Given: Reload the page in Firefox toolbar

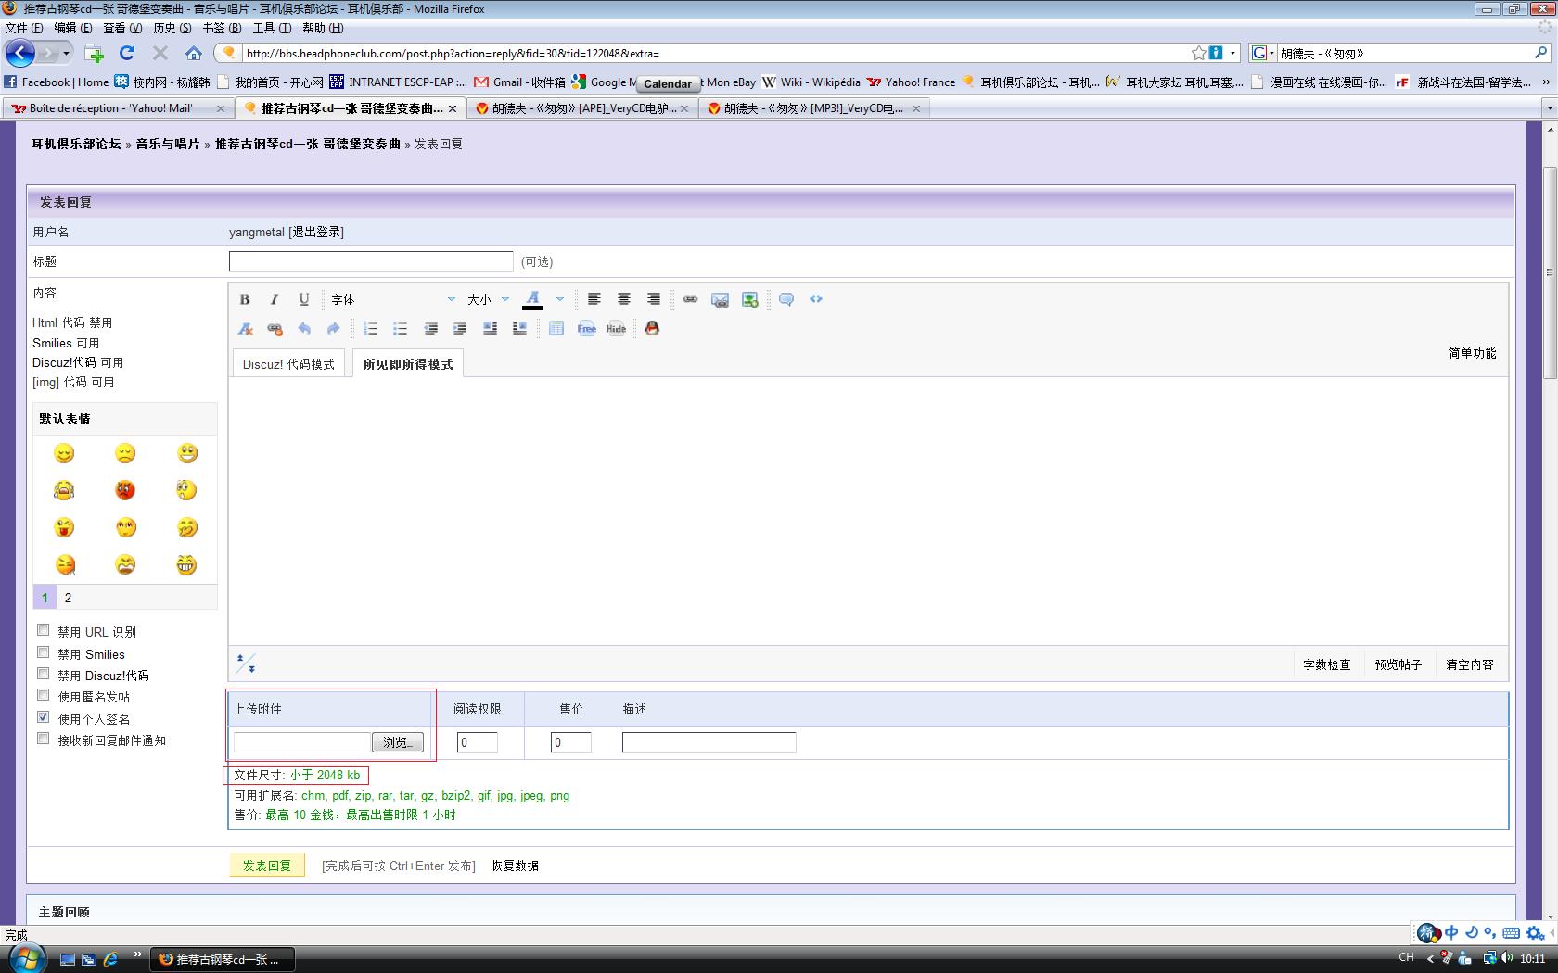Looking at the screenshot, I should [127, 53].
